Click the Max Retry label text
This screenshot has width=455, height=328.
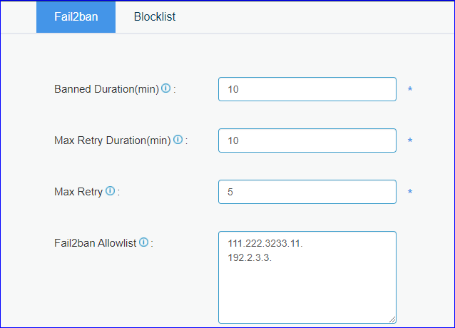78,192
